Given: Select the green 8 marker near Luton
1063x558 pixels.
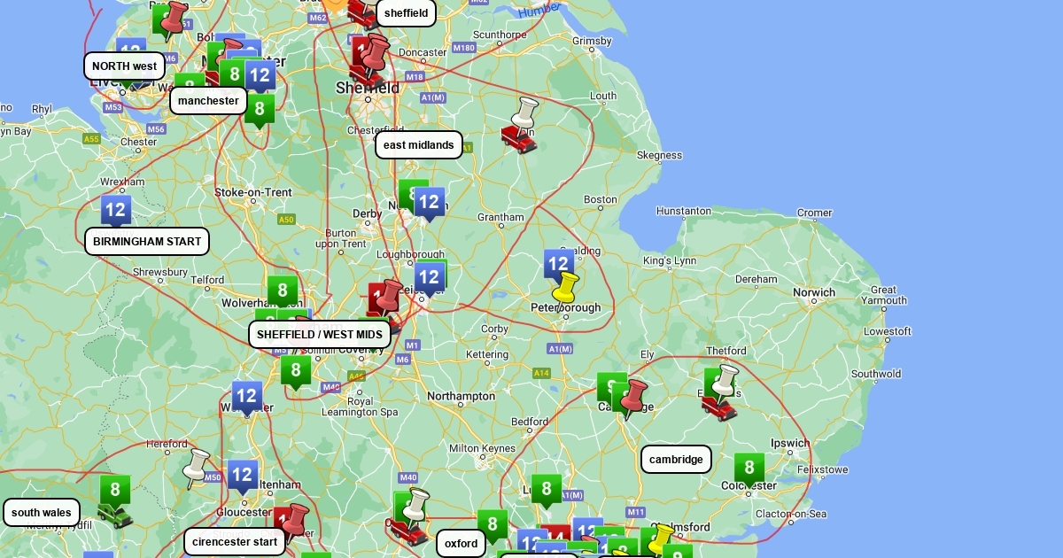Looking at the screenshot, I should pos(546,490).
